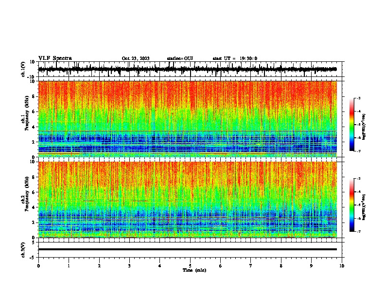
Task: Click inside the ch.1 spectrogram panel
Action: [187, 119]
